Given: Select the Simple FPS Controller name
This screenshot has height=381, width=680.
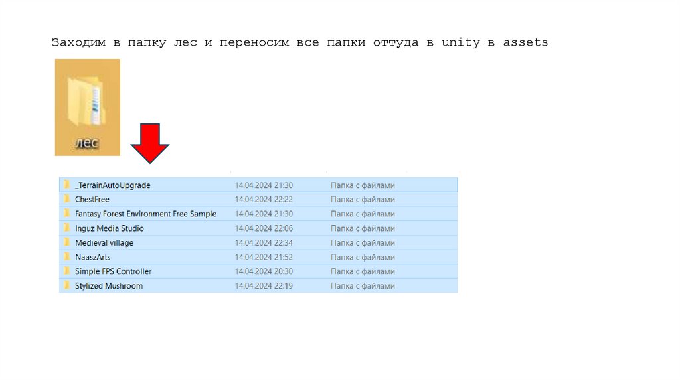Looking at the screenshot, I should pyautogui.click(x=113, y=271).
